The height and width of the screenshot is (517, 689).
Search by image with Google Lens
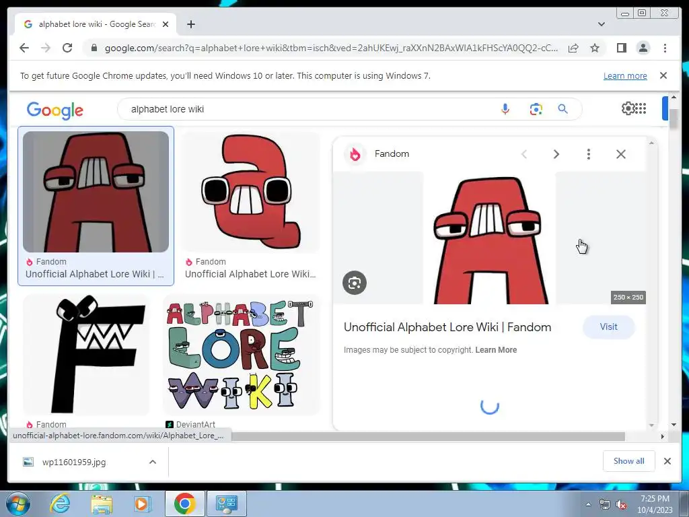click(536, 109)
